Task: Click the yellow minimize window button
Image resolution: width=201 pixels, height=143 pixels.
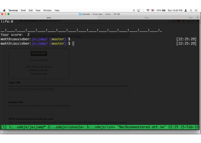Action: [5, 14]
